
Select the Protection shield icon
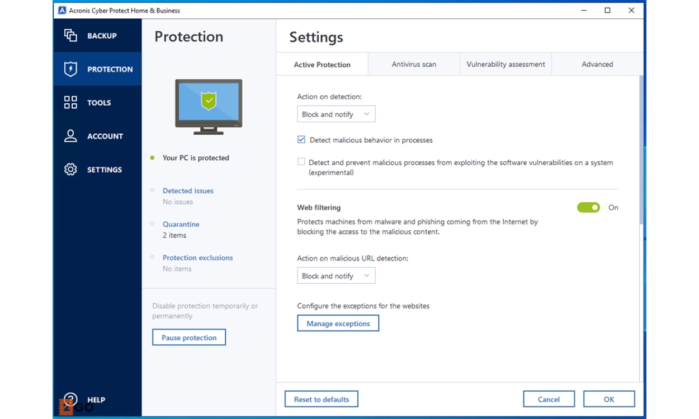point(70,69)
